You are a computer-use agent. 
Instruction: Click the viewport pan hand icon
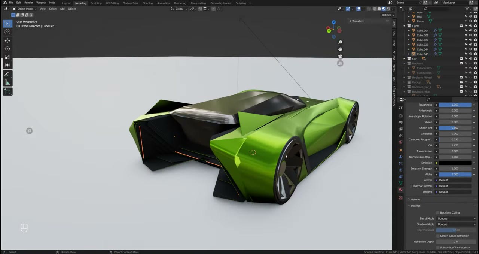pyautogui.click(x=340, y=49)
